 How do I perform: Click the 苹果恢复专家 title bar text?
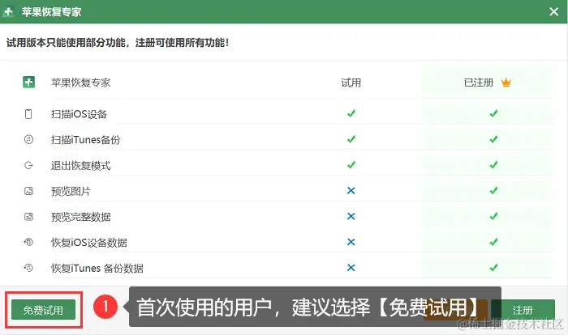(51, 12)
